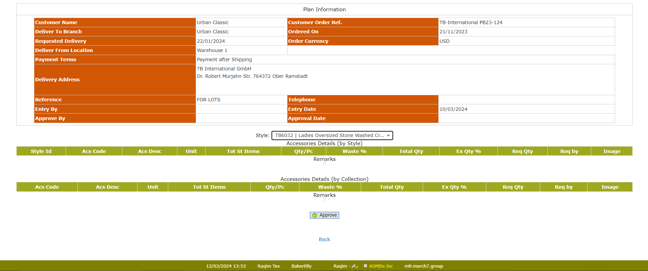Select the Payment after Shipping terms cell
This screenshot has height=271, width=648.
[224, 60]
